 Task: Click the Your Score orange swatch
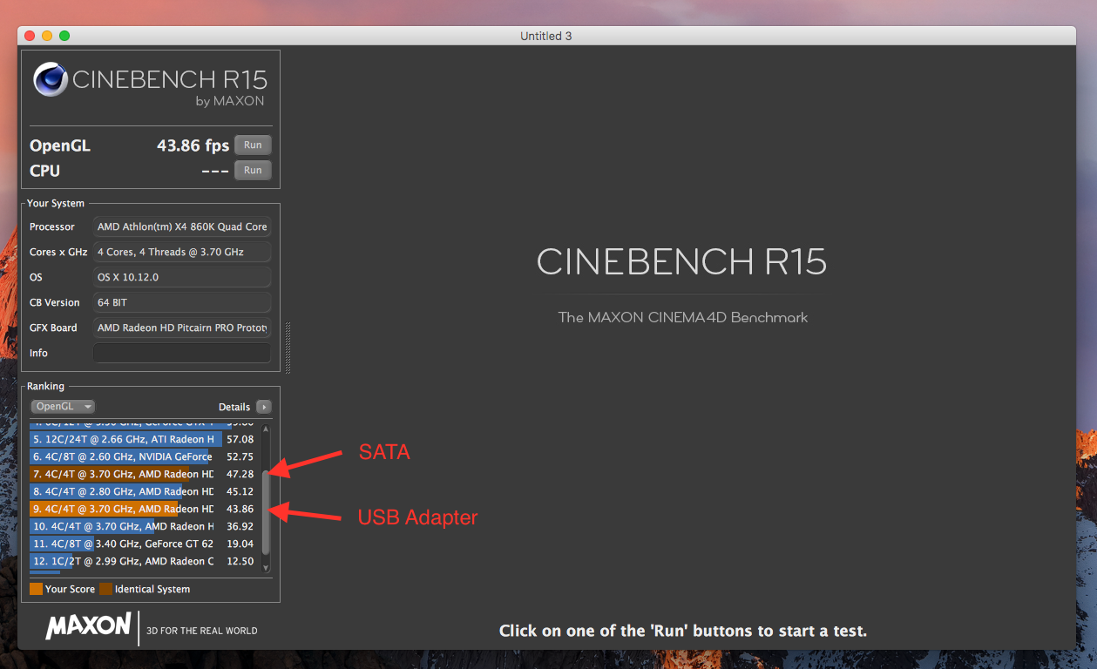coord(36,589)
